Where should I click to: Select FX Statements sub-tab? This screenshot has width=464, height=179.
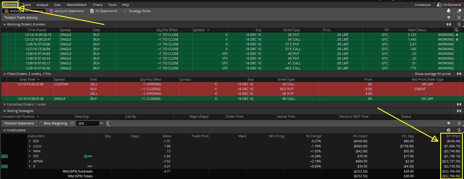(104, 11)
